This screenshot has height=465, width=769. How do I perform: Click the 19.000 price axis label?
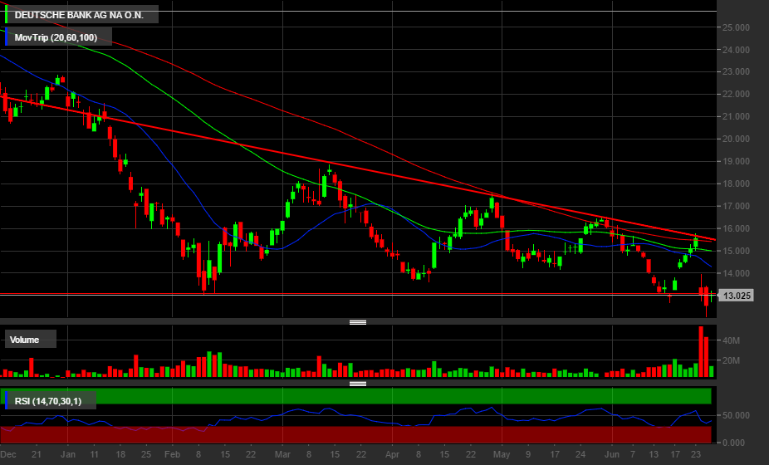pyautogui.click(x=736, y=161)
